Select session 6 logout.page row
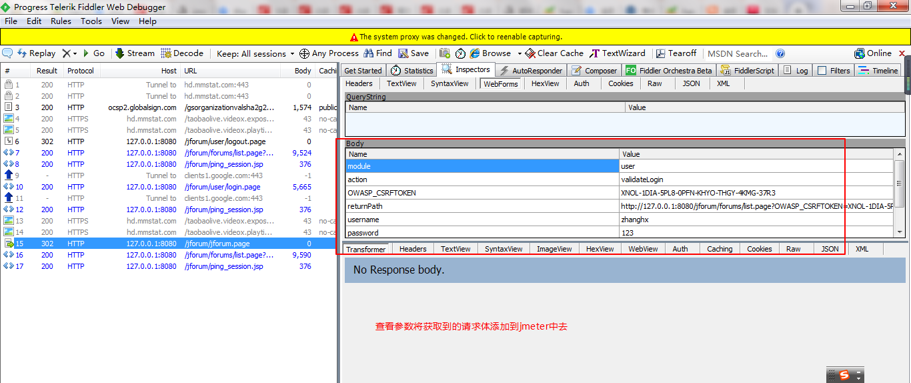The image size is (911, 383). click(169, 141)
